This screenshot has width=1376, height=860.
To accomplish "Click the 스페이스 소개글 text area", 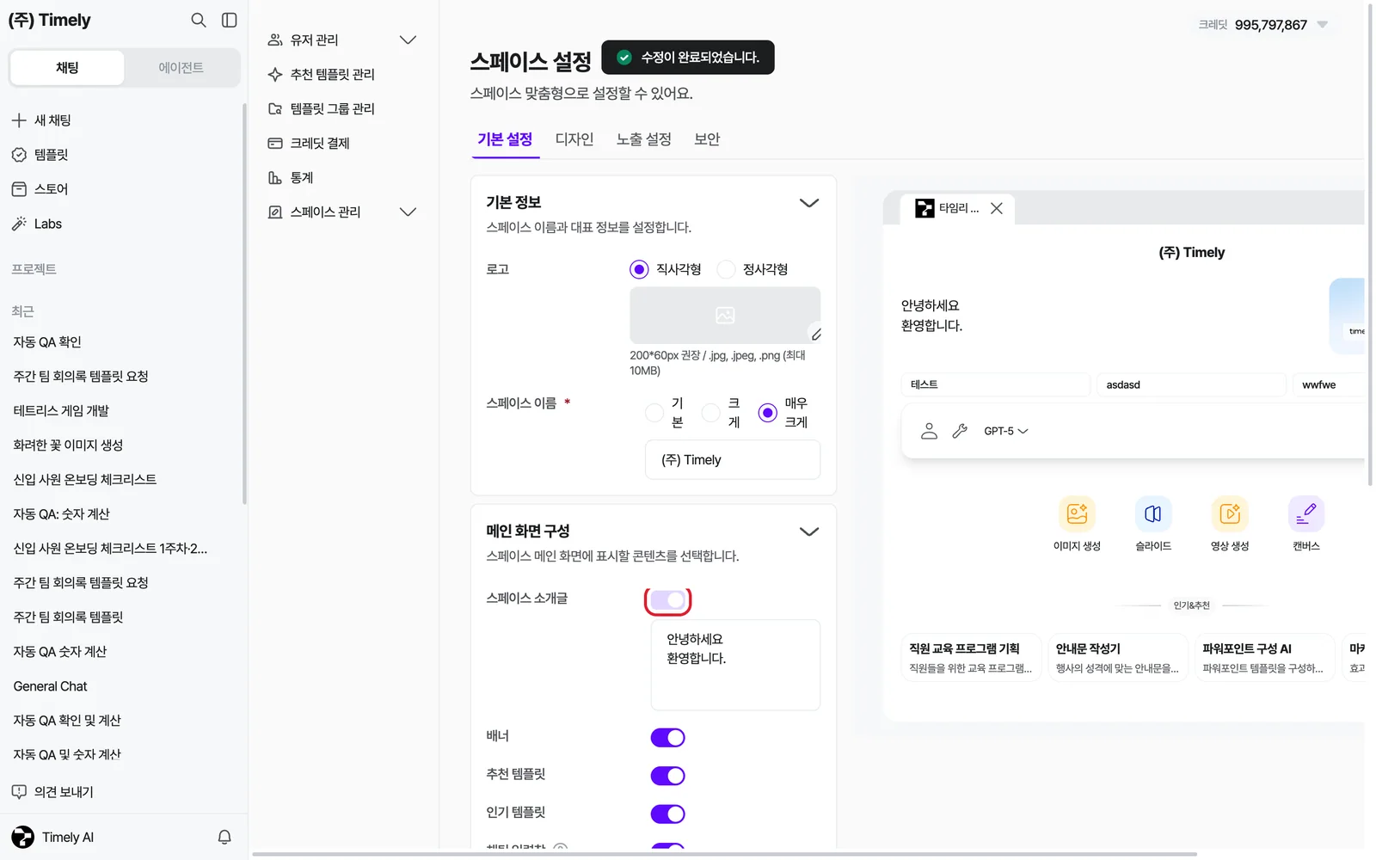I will pyautogui.click(x=735, y=665).
